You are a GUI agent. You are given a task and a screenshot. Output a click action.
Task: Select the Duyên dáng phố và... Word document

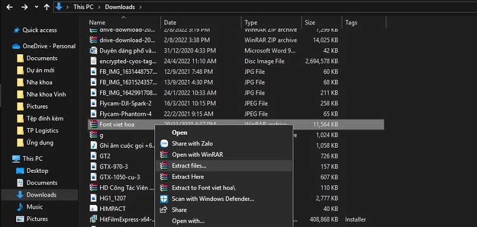(128, 51)
